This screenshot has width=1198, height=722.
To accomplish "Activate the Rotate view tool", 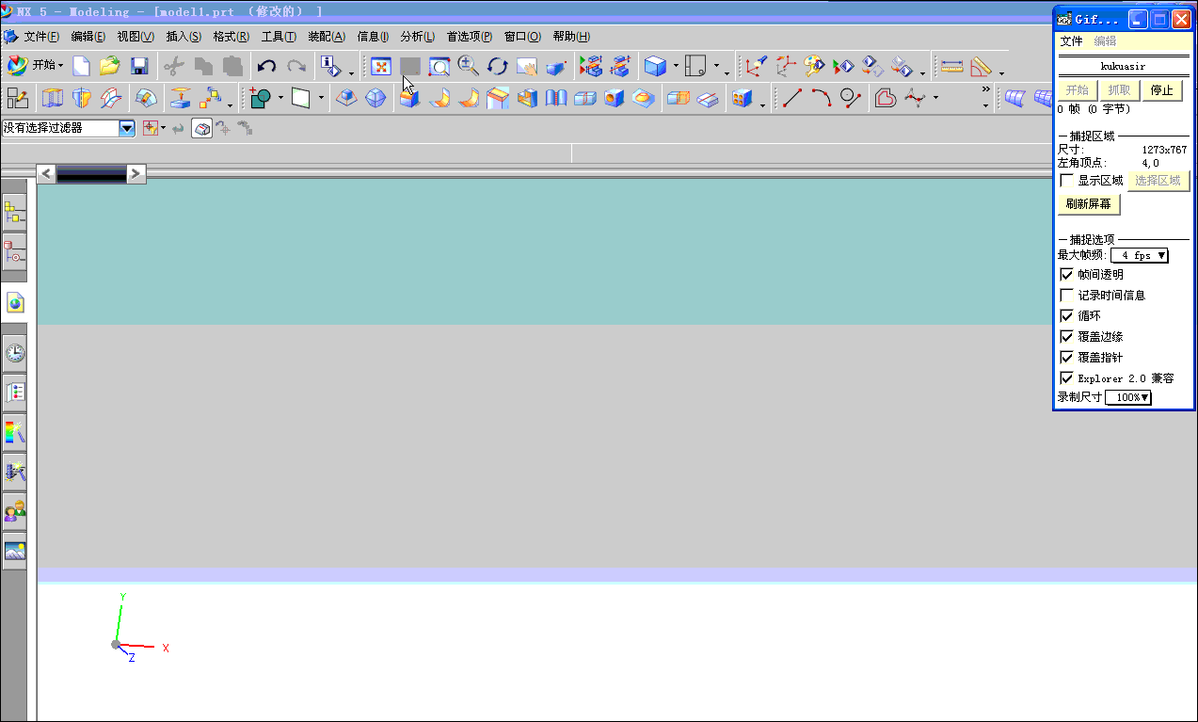I will [x=498, y=66].
